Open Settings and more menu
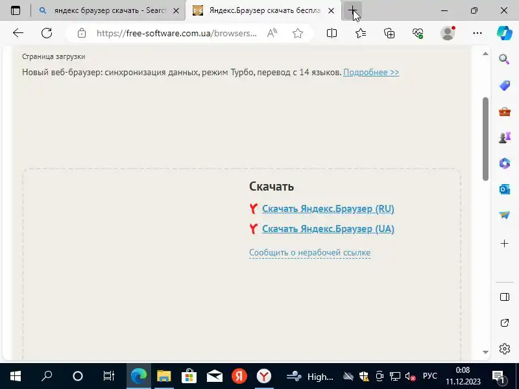Image resolution: width=519 pixels, height=389 pixels. coord(477,33)
